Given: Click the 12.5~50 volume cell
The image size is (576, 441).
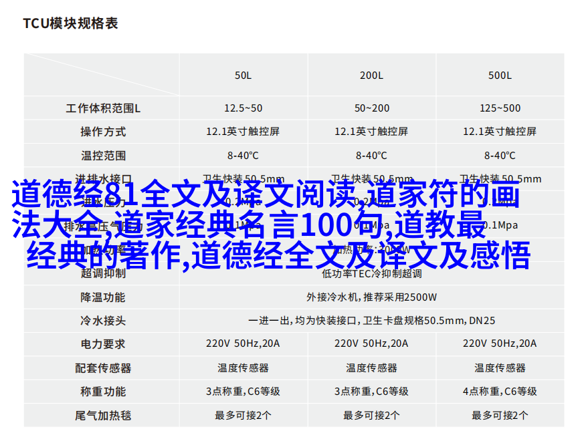Looking at the screenshot, I should [x=243, y=108].
